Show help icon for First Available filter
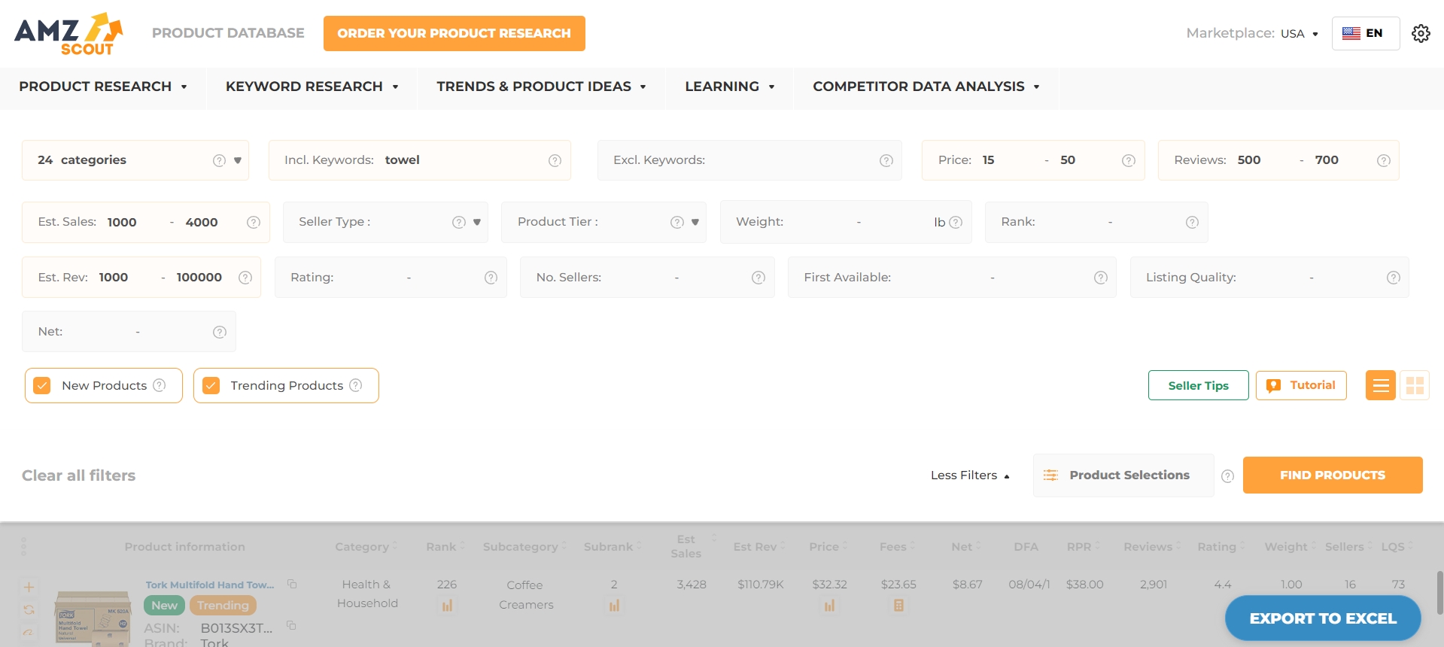This screenshot has height=647, width=1444. coord(1101,278)
